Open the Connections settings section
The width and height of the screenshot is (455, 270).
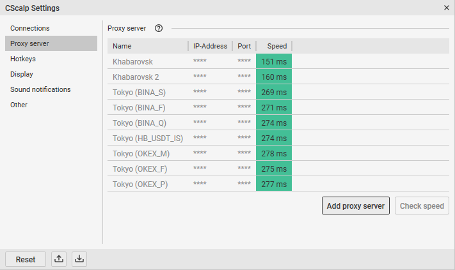pyautogui.click(x=30, y=28)
